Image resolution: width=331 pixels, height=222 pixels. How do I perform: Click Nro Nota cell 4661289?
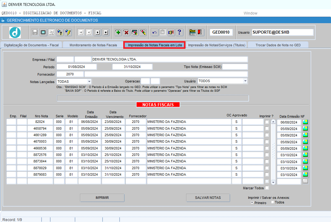click(x=40, y=135)
